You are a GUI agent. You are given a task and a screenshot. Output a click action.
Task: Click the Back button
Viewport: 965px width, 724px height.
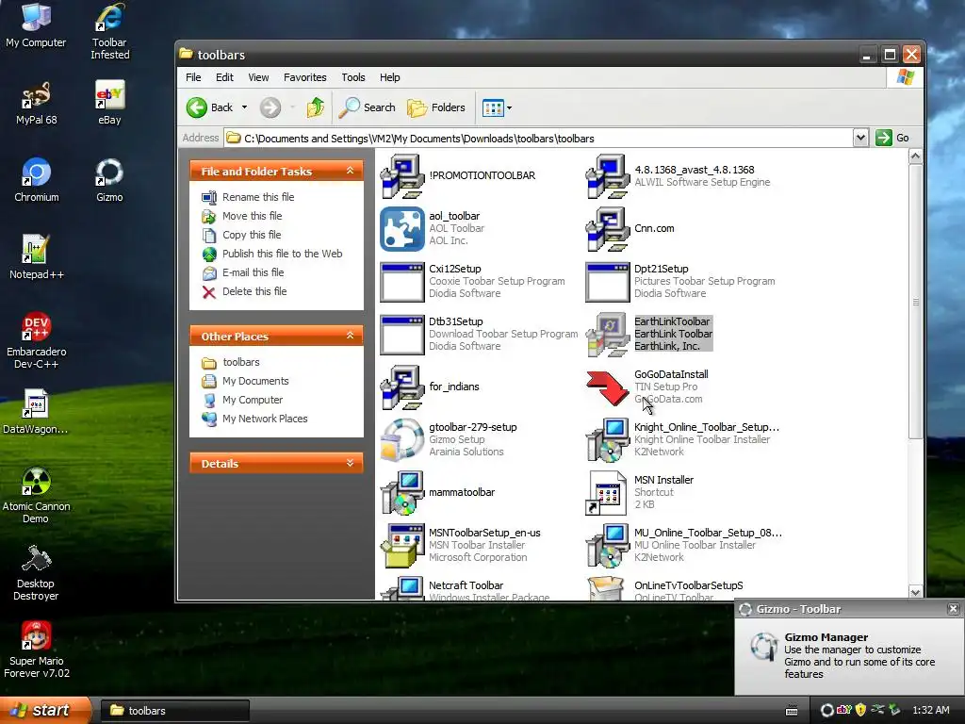coord(210,107)
